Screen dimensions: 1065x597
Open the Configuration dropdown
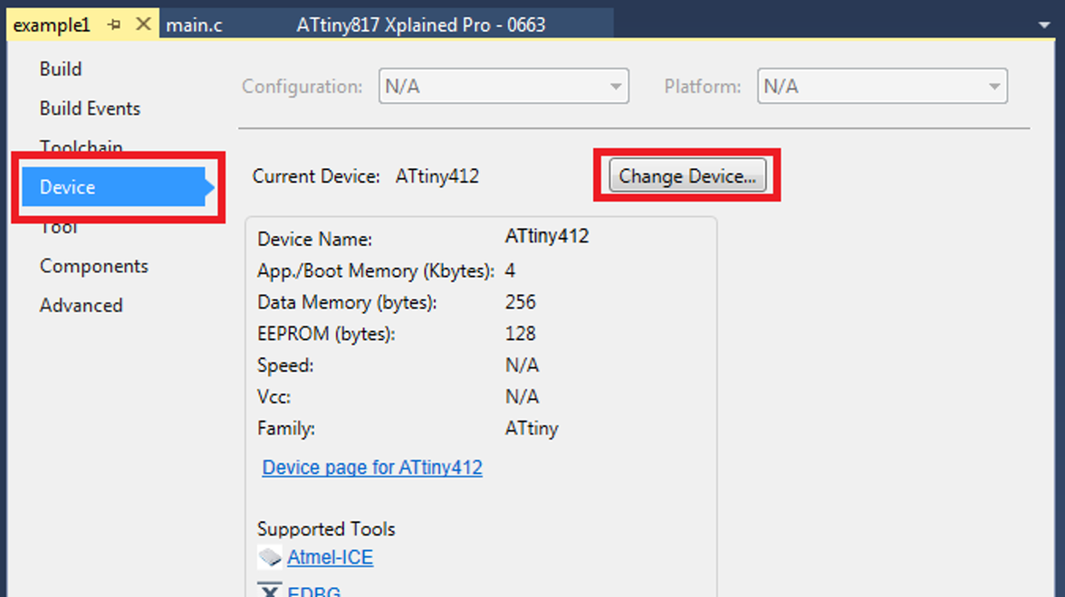pos(504,86)
